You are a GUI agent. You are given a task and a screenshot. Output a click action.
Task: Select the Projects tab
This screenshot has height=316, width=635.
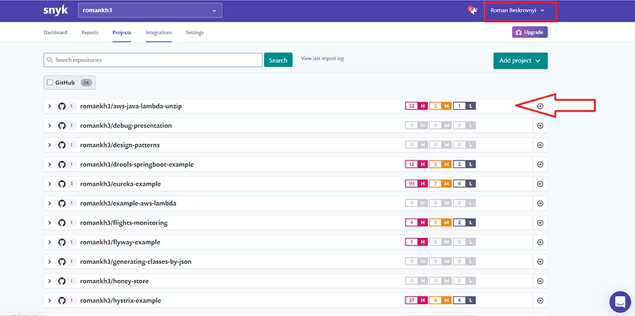[x=122, y=32]
